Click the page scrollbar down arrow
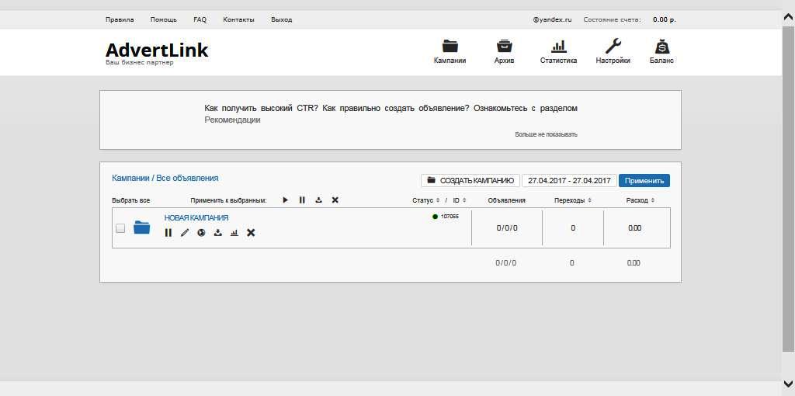This screenshot has width=795, height=396. click(x=789, y=383)
